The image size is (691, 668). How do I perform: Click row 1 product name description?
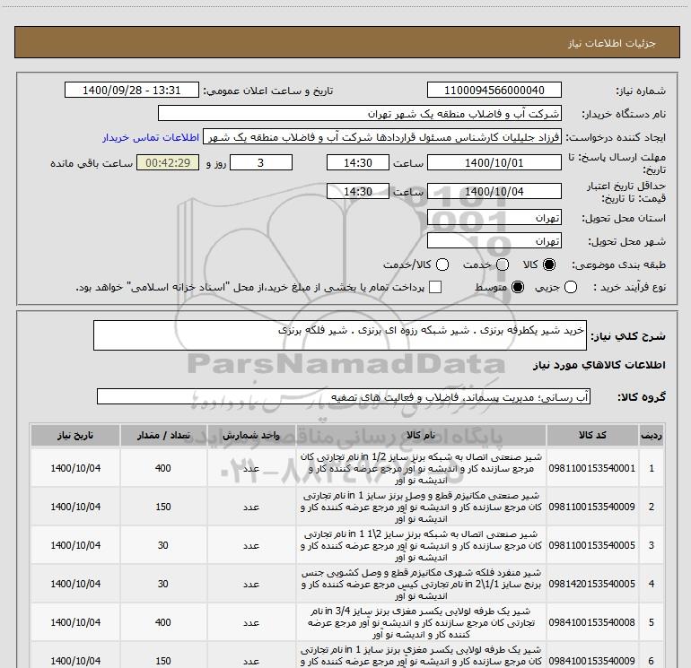421,468
